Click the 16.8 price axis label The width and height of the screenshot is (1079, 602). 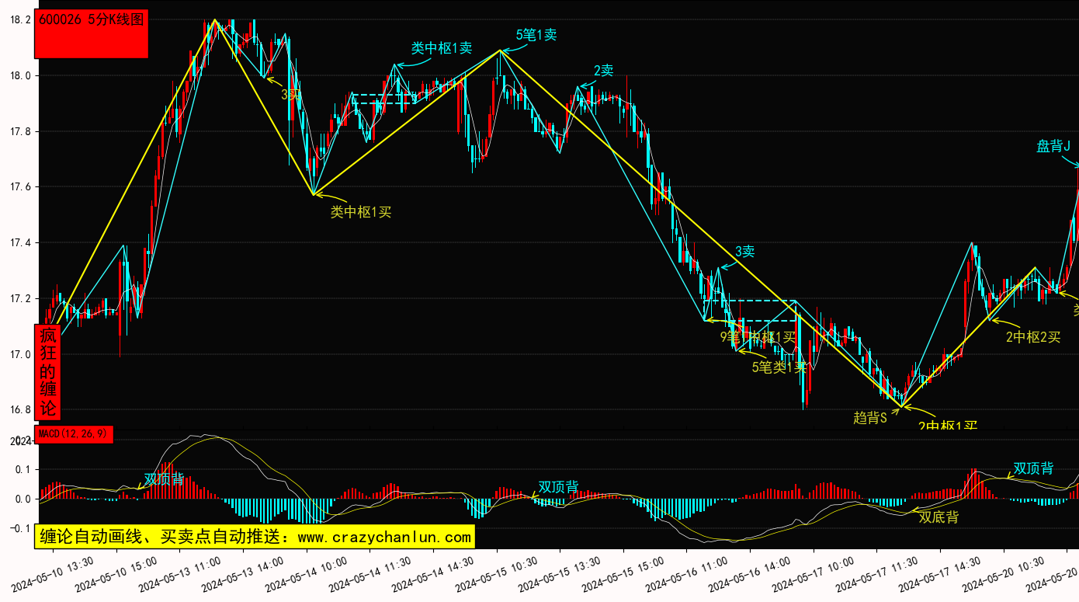20,410
